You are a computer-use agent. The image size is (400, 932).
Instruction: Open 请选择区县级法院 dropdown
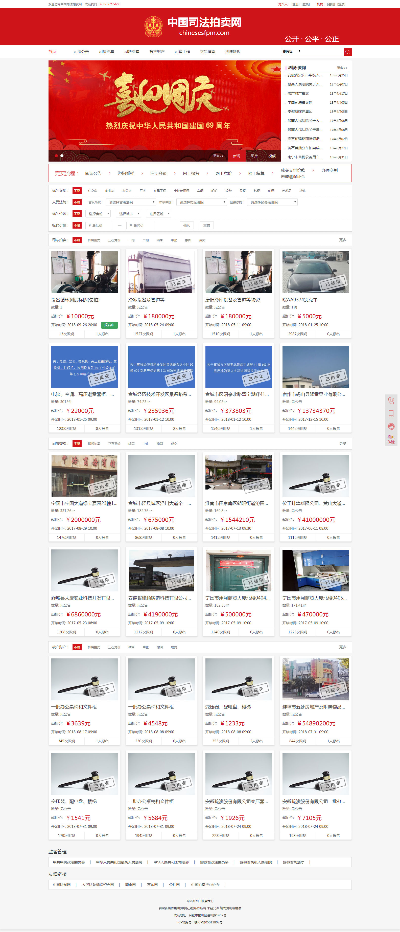272,202
